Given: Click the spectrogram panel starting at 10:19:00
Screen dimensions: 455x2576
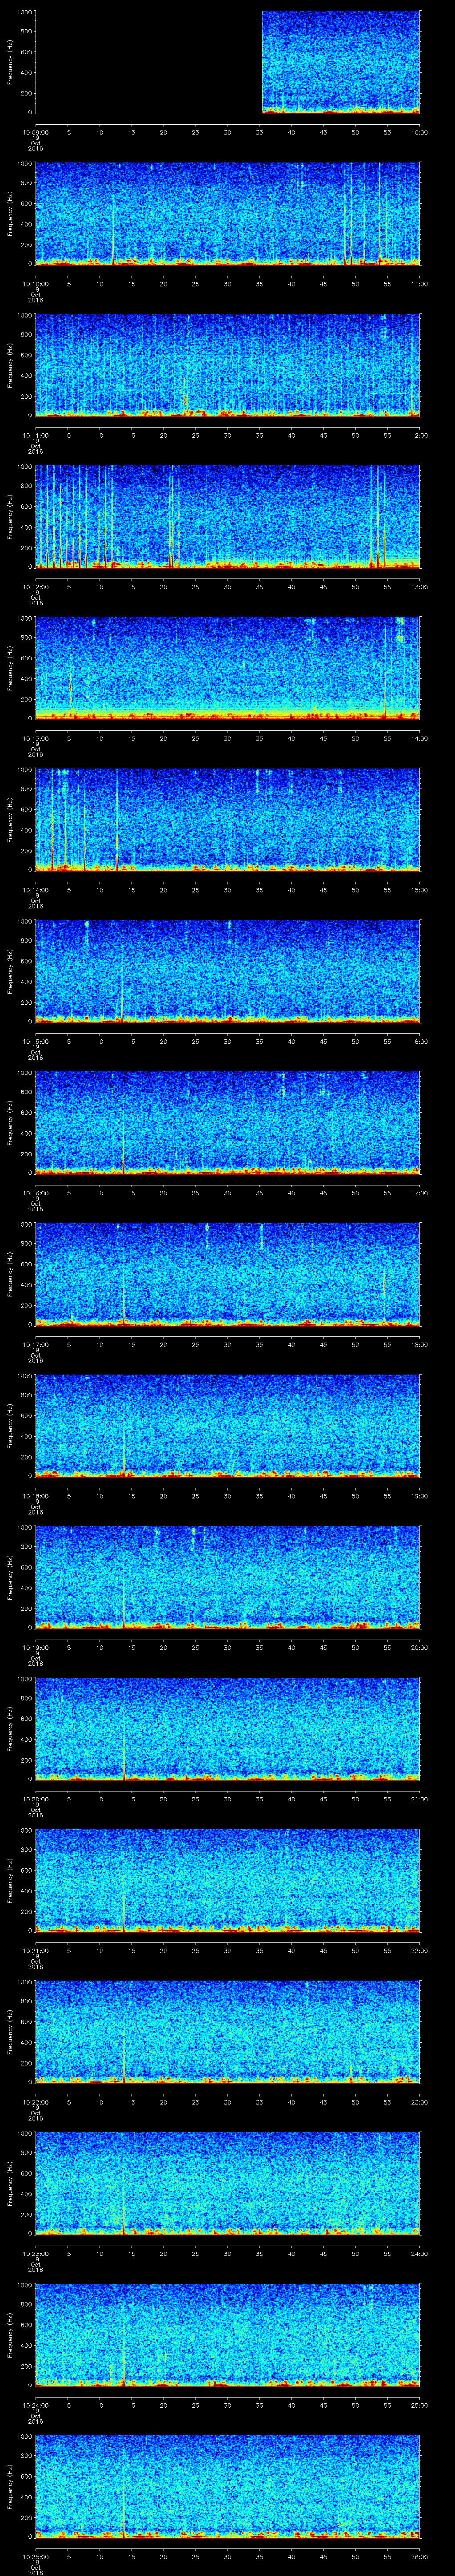Looking at the screenshot, I should click(x=228, y=1577).
